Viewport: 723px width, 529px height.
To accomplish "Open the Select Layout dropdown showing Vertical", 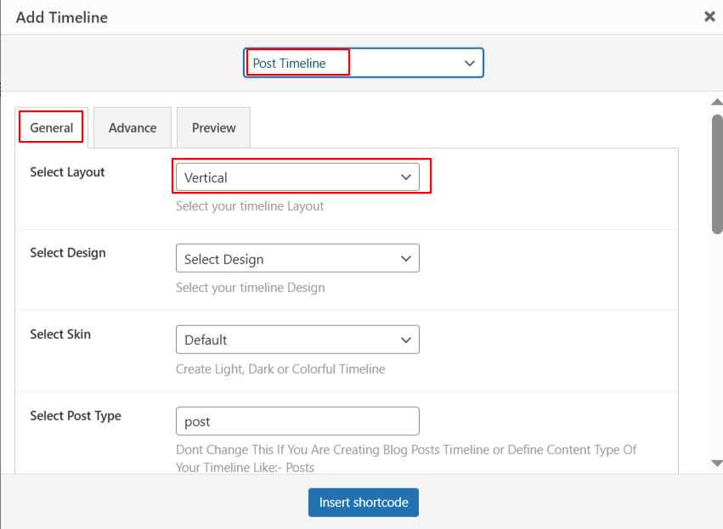I will (297, 177).
